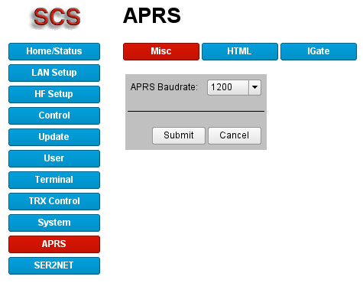The image size is (363, 283).
Task: Click the Cancel button
Action: [235, 135]
